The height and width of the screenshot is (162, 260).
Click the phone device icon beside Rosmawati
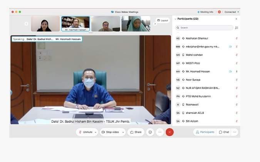[x=183, y=105]
